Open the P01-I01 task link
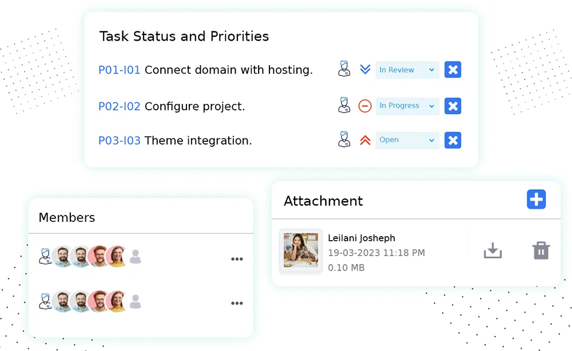Screen dimensions: 572x351 point(119,70)
